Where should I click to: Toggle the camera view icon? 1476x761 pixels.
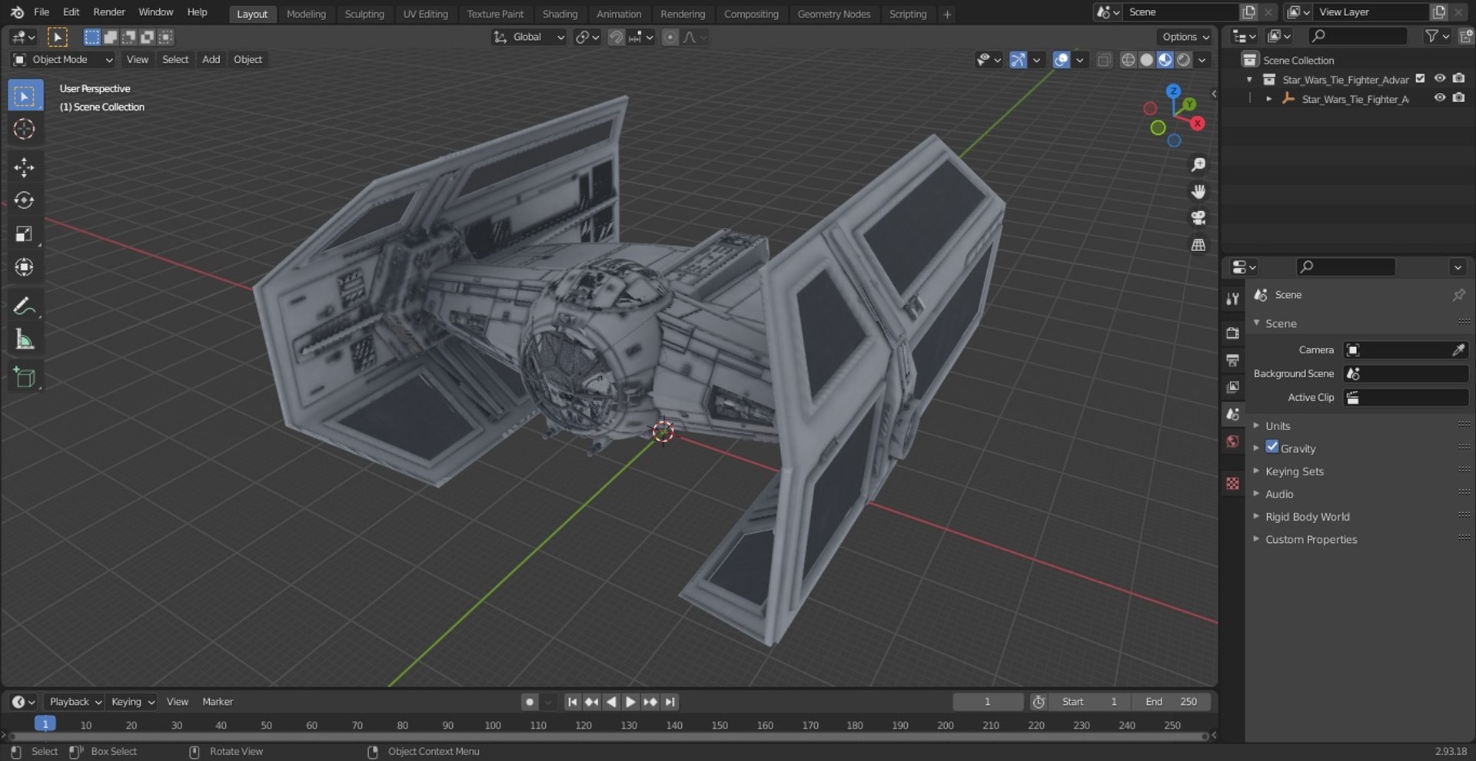click(x=1198, y=218)
